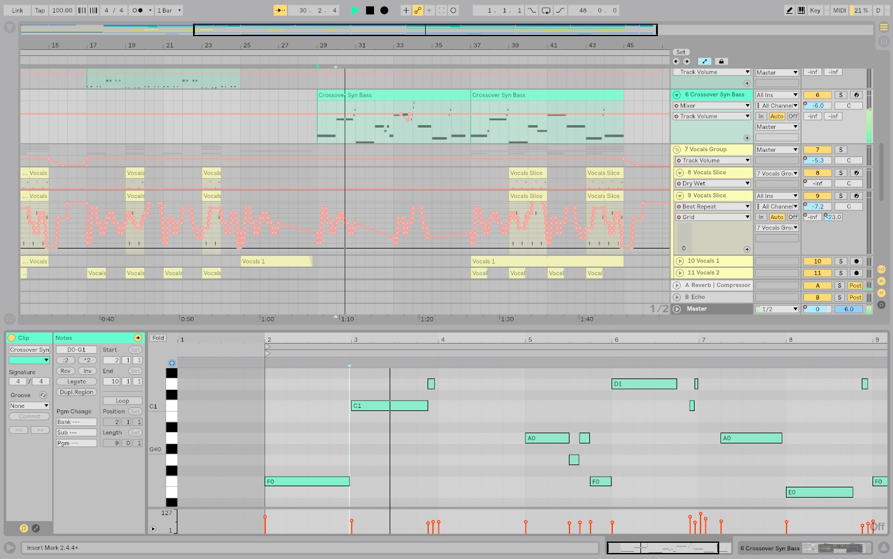Open the Key map mode
This screenshot has height=559, width=893.
coord(815,10)
